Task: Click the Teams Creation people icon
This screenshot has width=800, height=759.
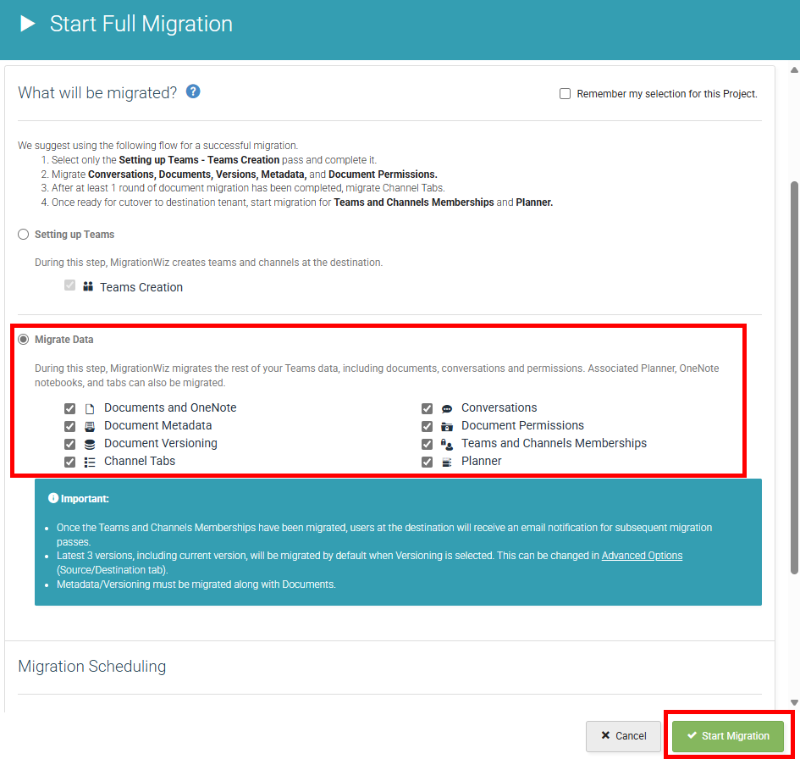Action: tap(88, 286)
